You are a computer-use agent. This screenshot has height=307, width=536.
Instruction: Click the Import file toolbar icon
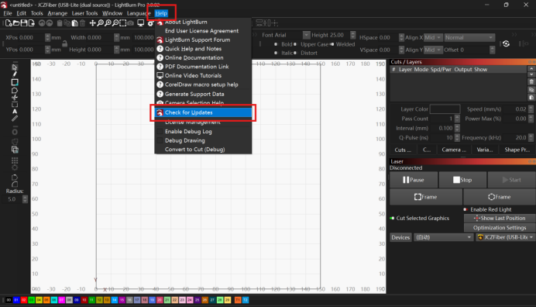(x=32, y=23)
